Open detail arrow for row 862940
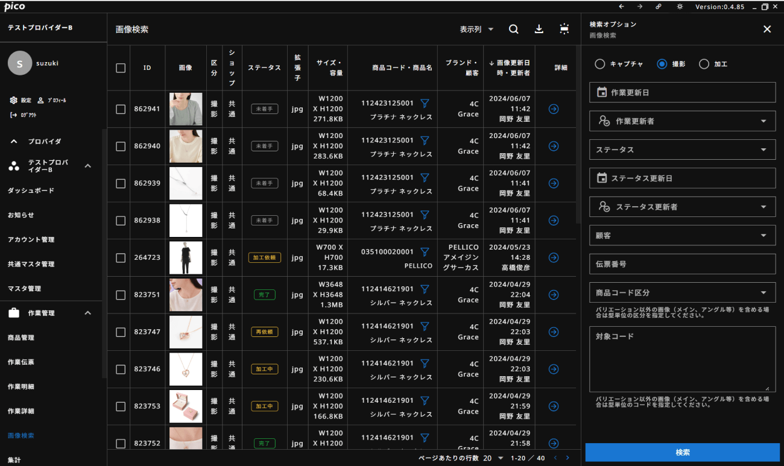784x466 pixels. pos(554,146)
